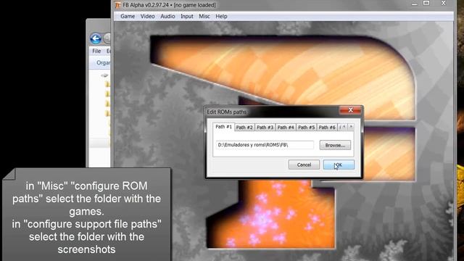Viewport: 464px width, 261px height.
Task: Close the Edit ROMs paths dialog
Action: click(x=350, y=110)
